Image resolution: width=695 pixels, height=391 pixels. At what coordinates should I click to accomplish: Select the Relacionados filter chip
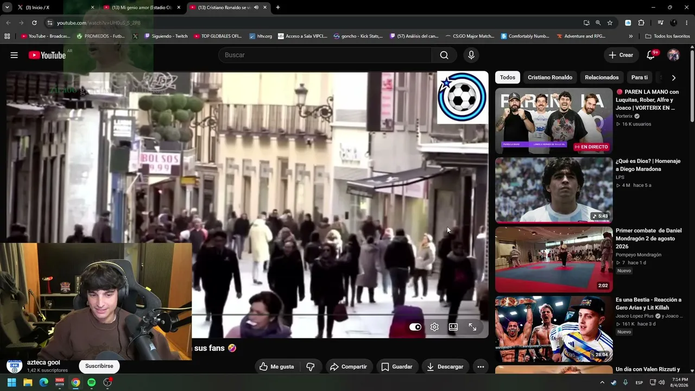click(602, 78)
